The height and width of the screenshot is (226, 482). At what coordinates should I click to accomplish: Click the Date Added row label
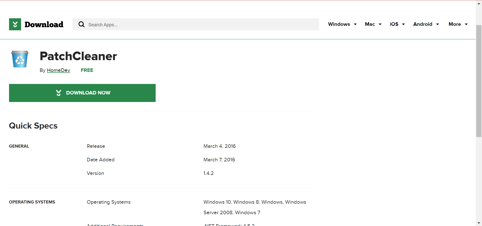click(101, 160)
